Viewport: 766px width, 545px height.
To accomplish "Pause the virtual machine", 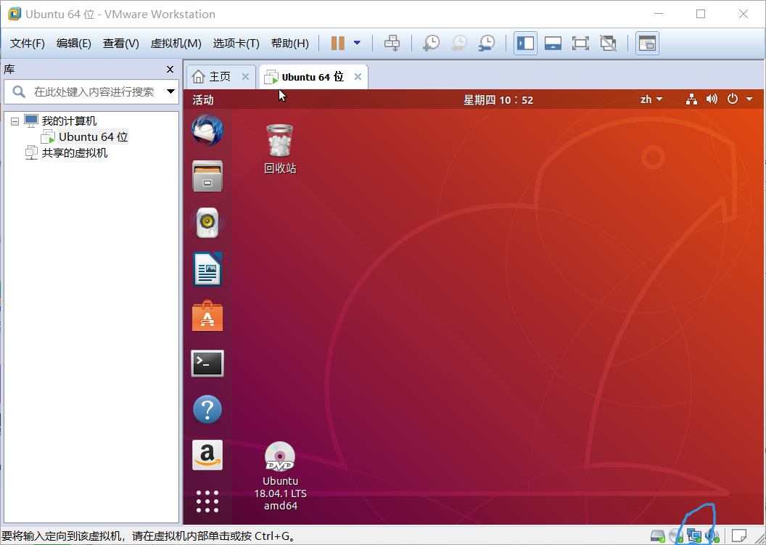I will [337, 43].
